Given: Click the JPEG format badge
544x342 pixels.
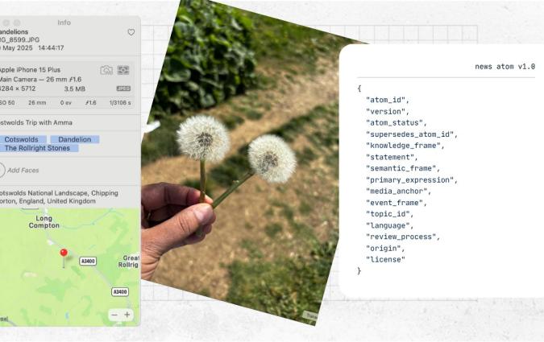Looking at the screenshot, I should point(123,89).
